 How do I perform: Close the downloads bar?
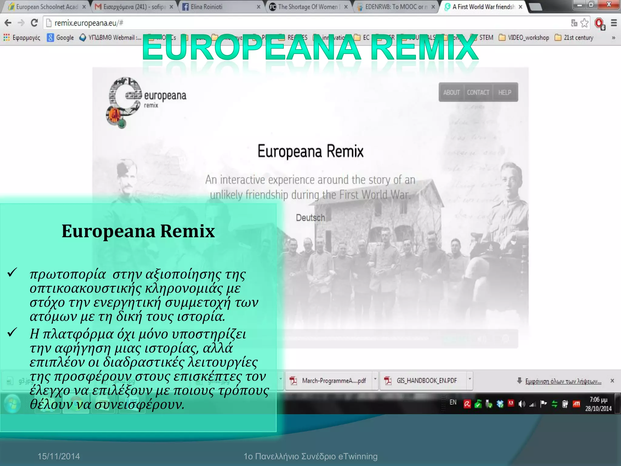[x=612, y=380]
